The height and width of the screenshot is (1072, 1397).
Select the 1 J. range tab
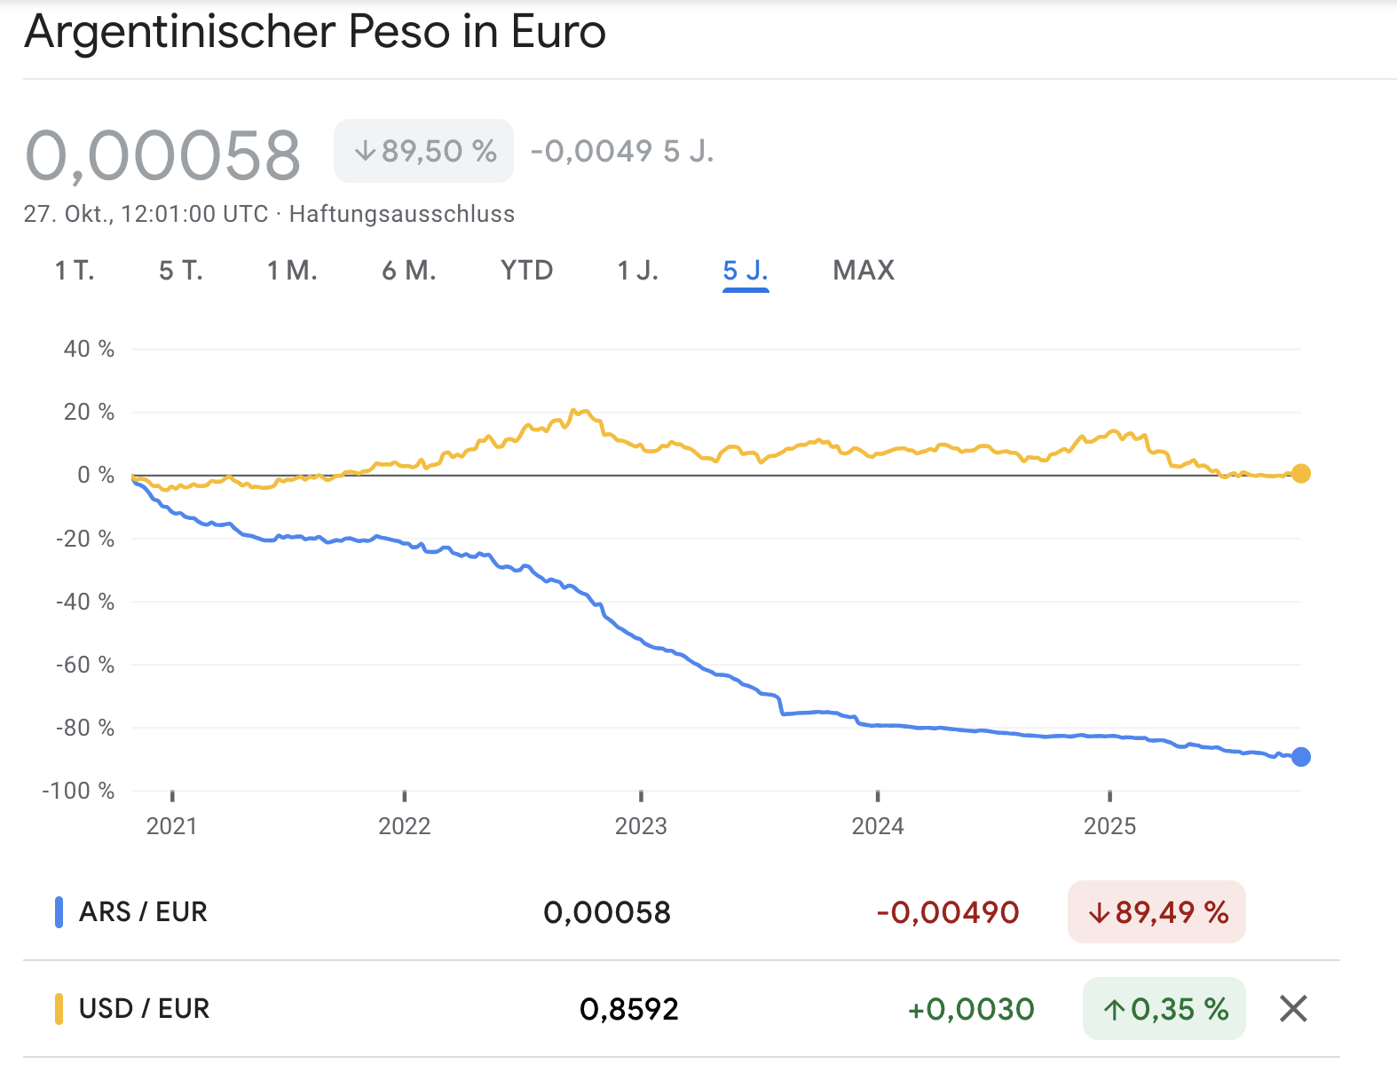point(638,270)
